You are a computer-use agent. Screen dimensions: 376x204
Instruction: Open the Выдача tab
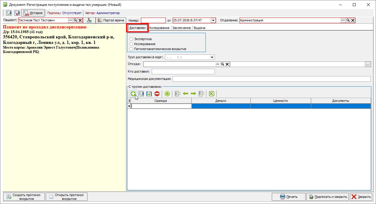200,28
